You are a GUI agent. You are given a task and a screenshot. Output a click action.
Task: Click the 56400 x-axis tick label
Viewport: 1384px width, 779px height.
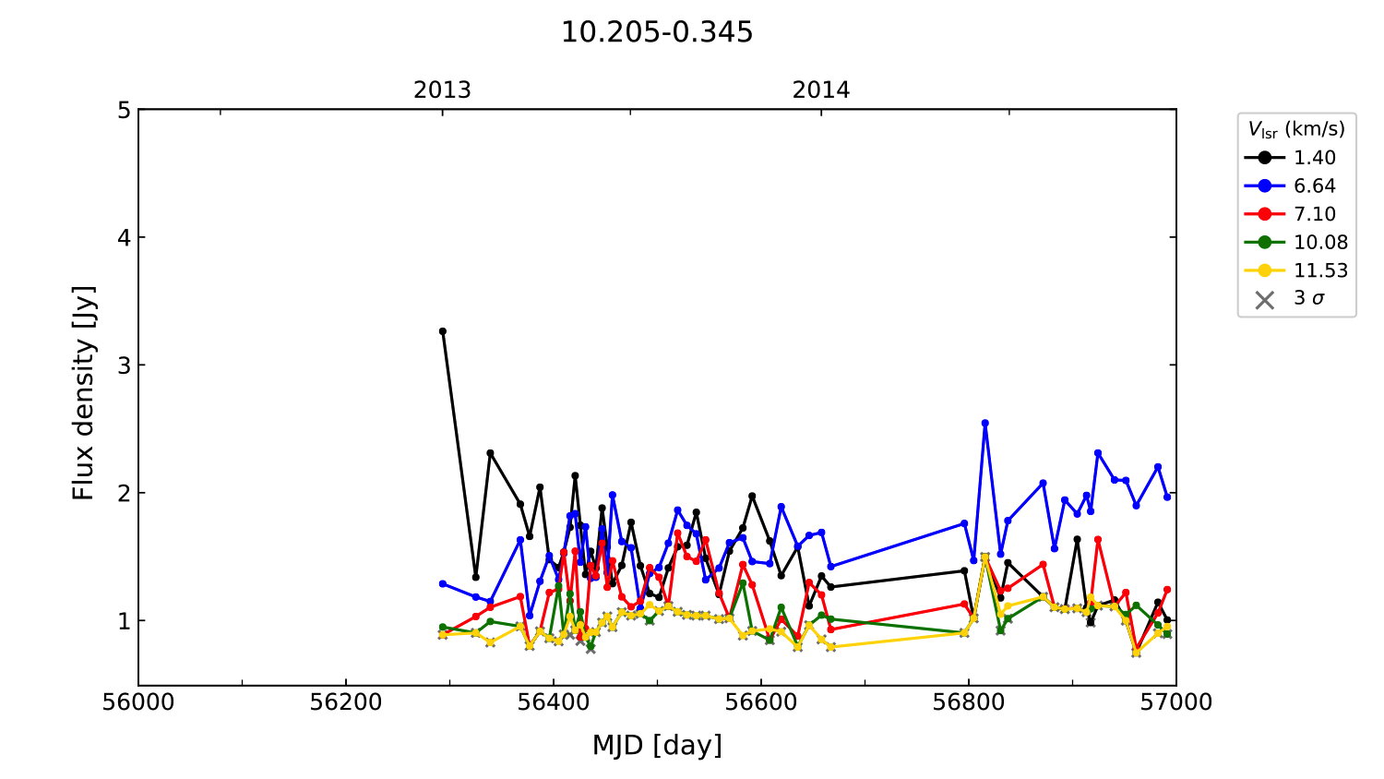554,702
